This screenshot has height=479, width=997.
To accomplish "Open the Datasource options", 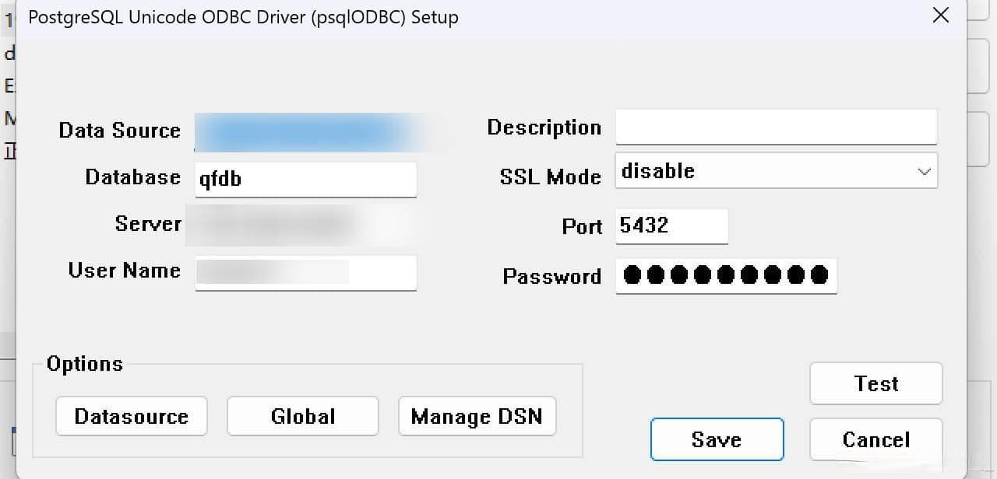I will pos(132,416).
